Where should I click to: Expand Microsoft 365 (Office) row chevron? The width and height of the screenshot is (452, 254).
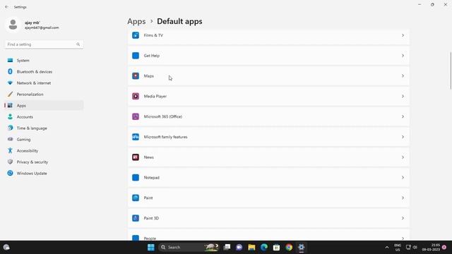(403, 116)
